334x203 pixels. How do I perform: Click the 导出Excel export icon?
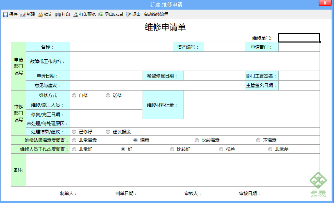101,14
